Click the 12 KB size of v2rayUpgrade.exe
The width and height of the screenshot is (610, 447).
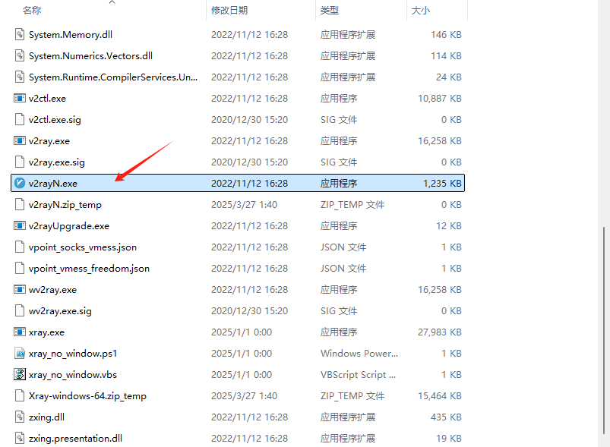click(x=448, y=226)
